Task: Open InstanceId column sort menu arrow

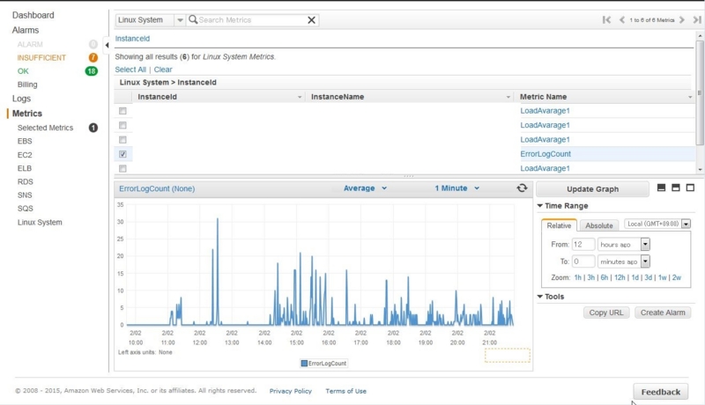Action: pos(300,97)
